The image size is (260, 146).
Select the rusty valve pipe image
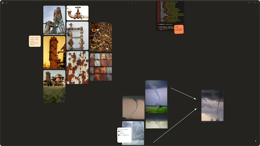pyautogui.click(x=77, y=13)
